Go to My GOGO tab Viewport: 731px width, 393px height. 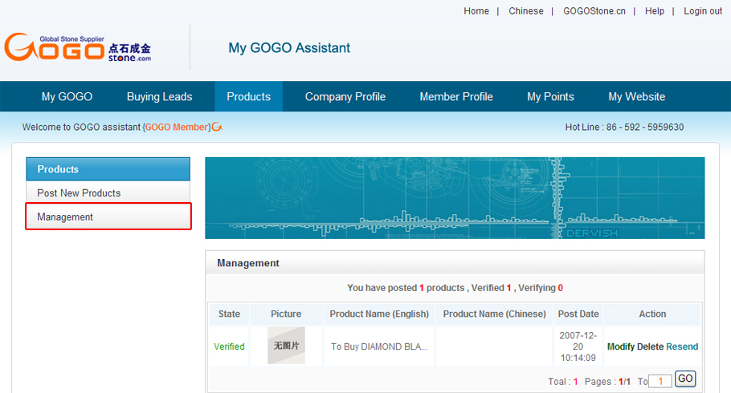(x=67, y=97)
